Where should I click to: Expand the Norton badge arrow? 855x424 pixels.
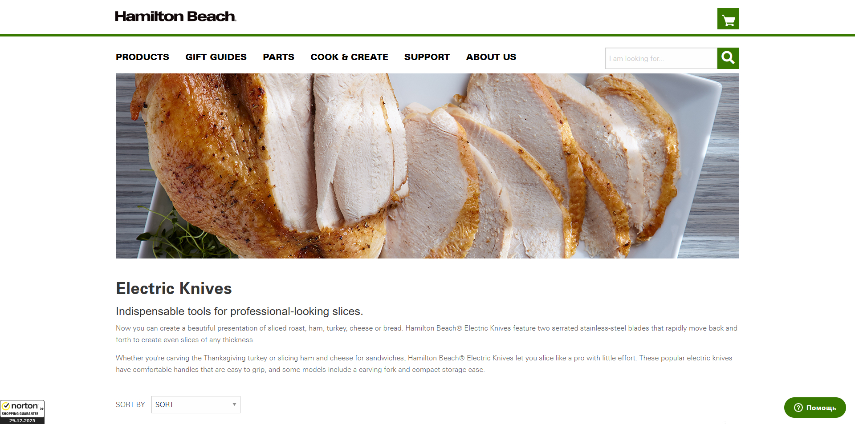click(x=41, y=408)
